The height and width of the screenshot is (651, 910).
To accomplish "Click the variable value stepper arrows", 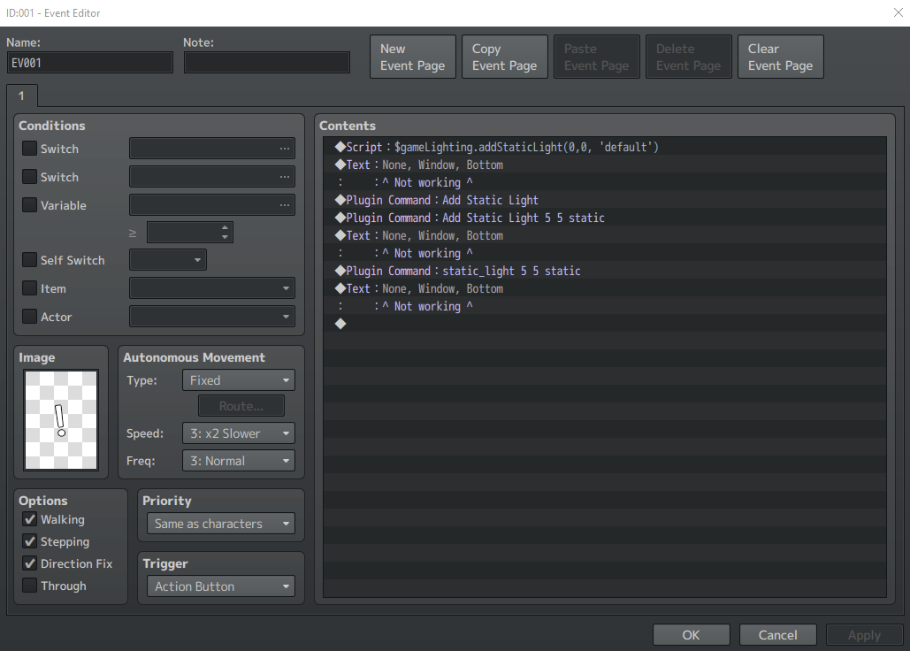I will coord(226,233).
